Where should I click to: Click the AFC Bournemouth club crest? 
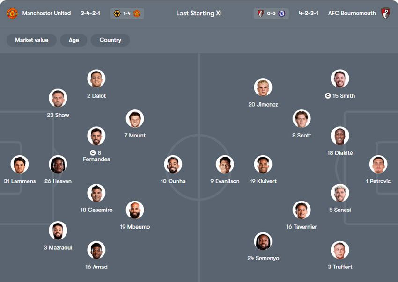pos(386,13)
